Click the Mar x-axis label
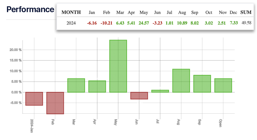Image resolution: width=257 pixels, height=140 pixels. coord(74,122)
